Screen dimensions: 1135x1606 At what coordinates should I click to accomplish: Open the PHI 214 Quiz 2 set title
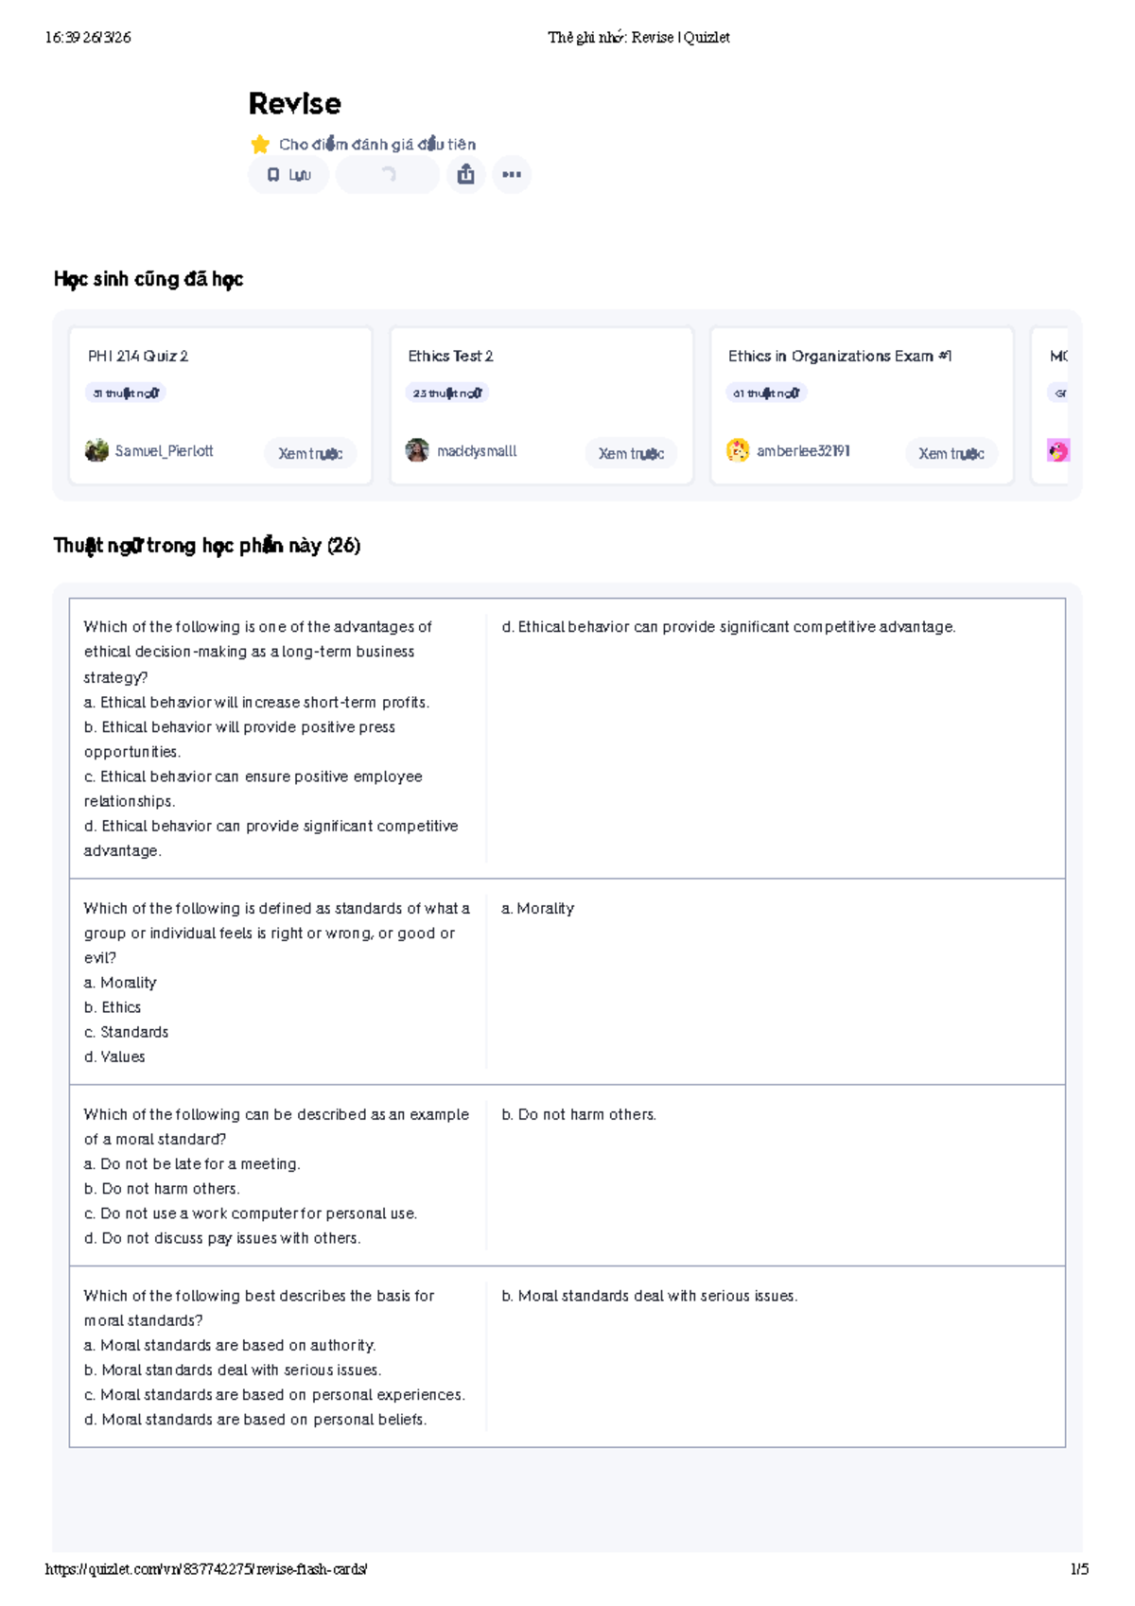138,357
